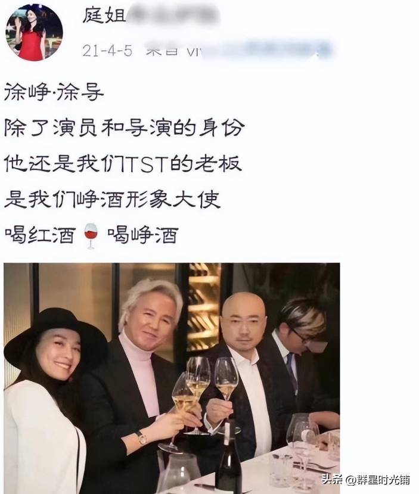Click the 喝峥酒 text
Image resolution: width=419 pixels, height=494 pixels.
point(143,235)
